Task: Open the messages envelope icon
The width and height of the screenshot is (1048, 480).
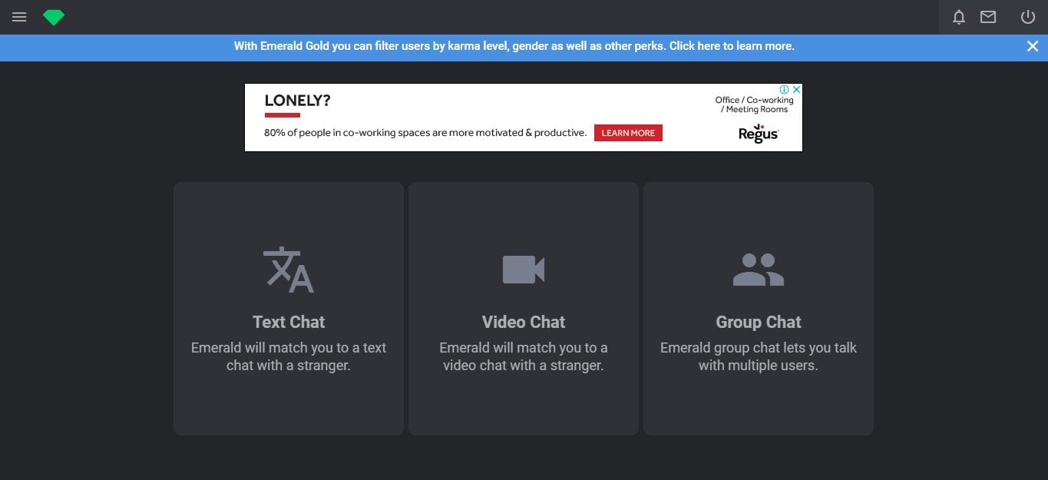Action: pyautogui.click(x=988, y=17)
